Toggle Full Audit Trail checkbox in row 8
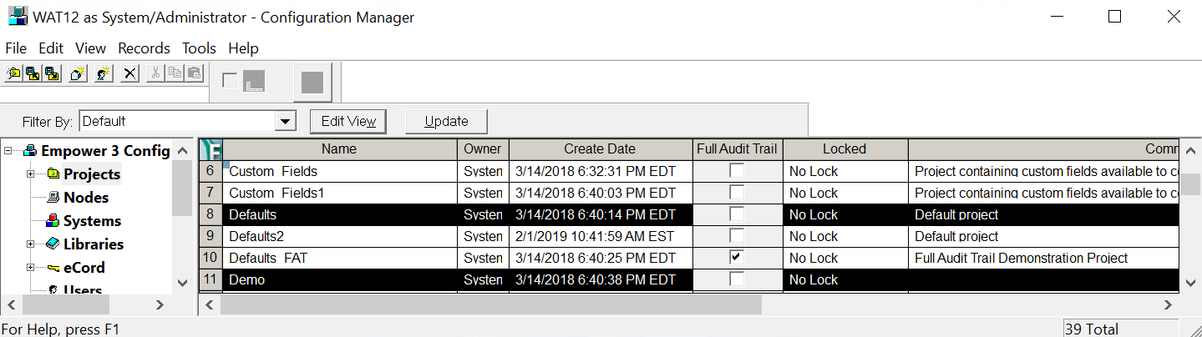This screenshot has width=1202, height=337. coord(737,214)
